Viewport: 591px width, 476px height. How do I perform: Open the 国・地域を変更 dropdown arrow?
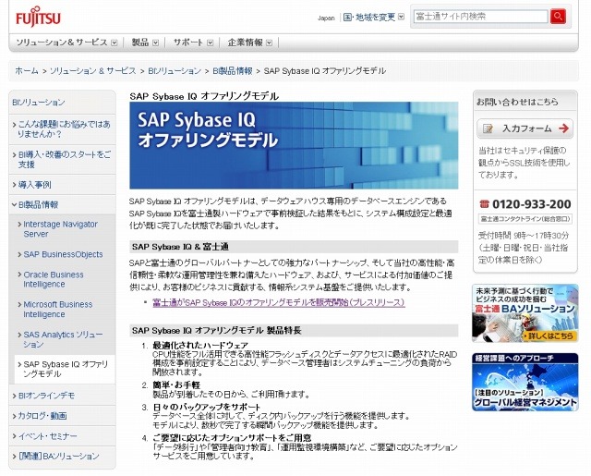[x=401, y=17]
